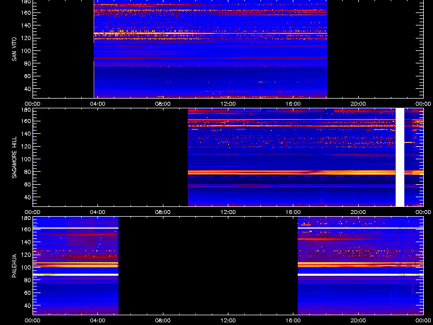
Task: Click the 20:00 time label under Sagamore Hill plot
Action: [358, 212]
